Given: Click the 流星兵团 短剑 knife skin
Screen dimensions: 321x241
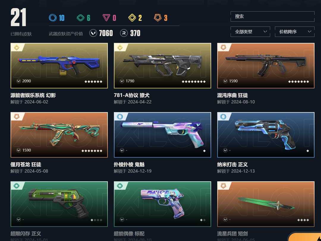Looking at the screenshot, I should click(x=266, y=204).
